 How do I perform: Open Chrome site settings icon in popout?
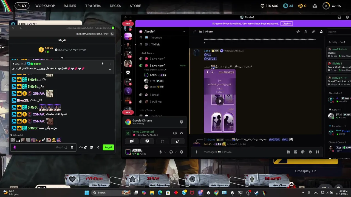coord(112,34)
